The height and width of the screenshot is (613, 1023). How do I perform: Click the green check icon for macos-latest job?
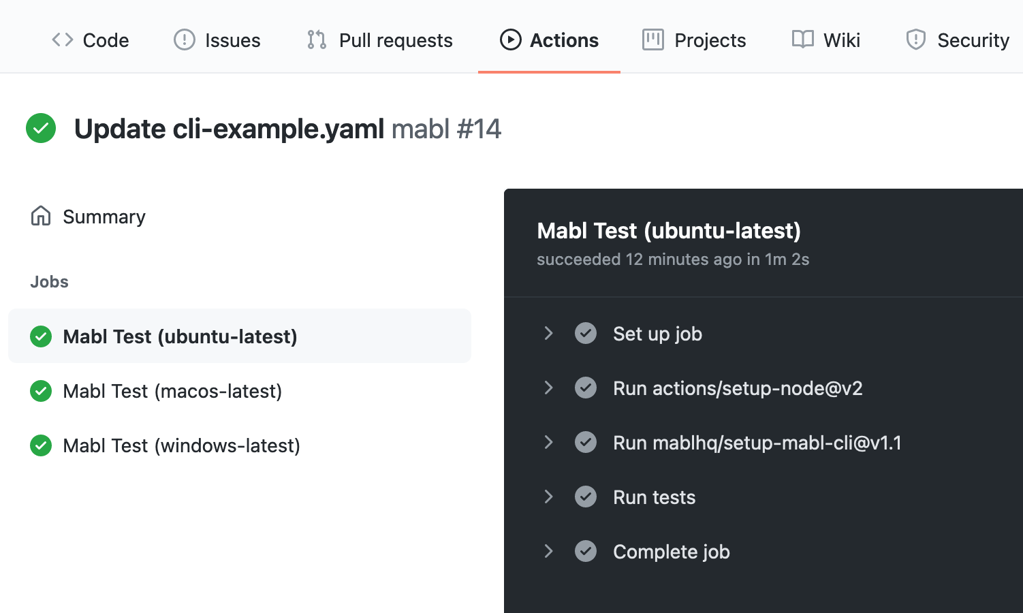pyautogui.click(x=41, y=391)
